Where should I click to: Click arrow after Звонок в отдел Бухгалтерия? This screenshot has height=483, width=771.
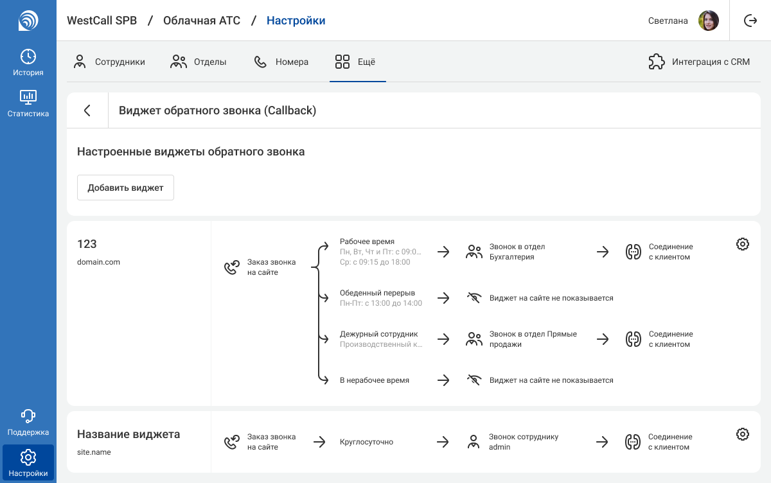point(603,252)
